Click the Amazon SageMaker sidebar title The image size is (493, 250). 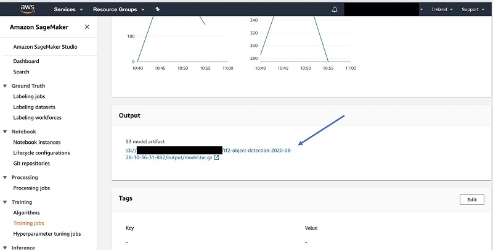point(39,27)
